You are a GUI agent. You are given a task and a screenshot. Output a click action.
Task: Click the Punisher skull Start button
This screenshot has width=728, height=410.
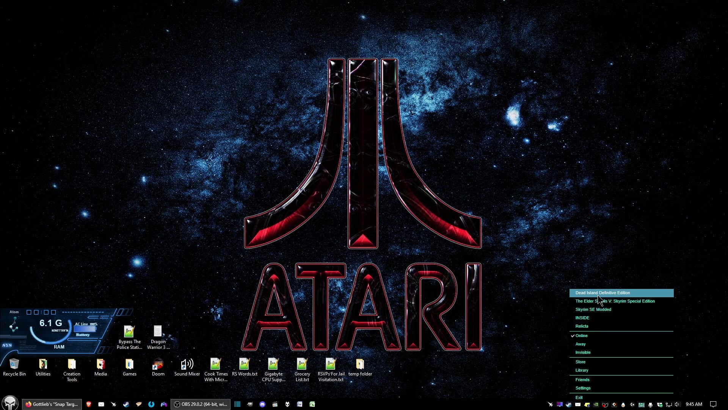[10, 403]
